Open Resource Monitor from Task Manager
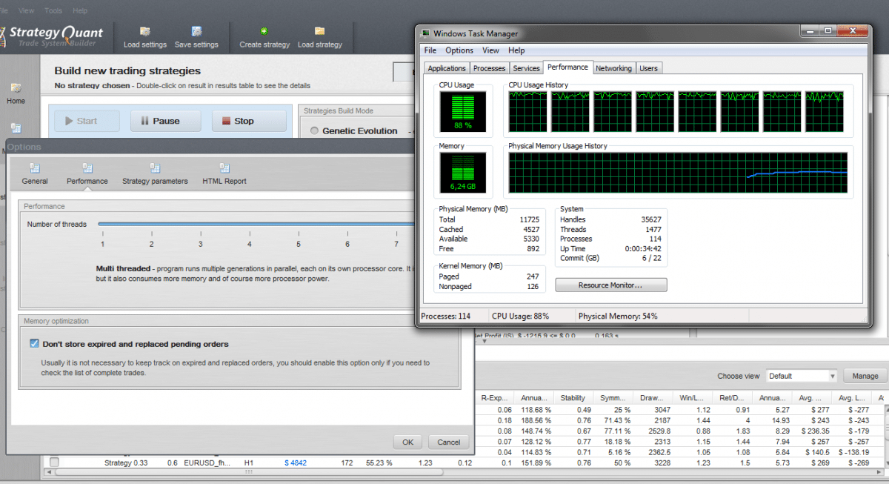The width and height of the screenshot is (889, 484). click(611, 285)
